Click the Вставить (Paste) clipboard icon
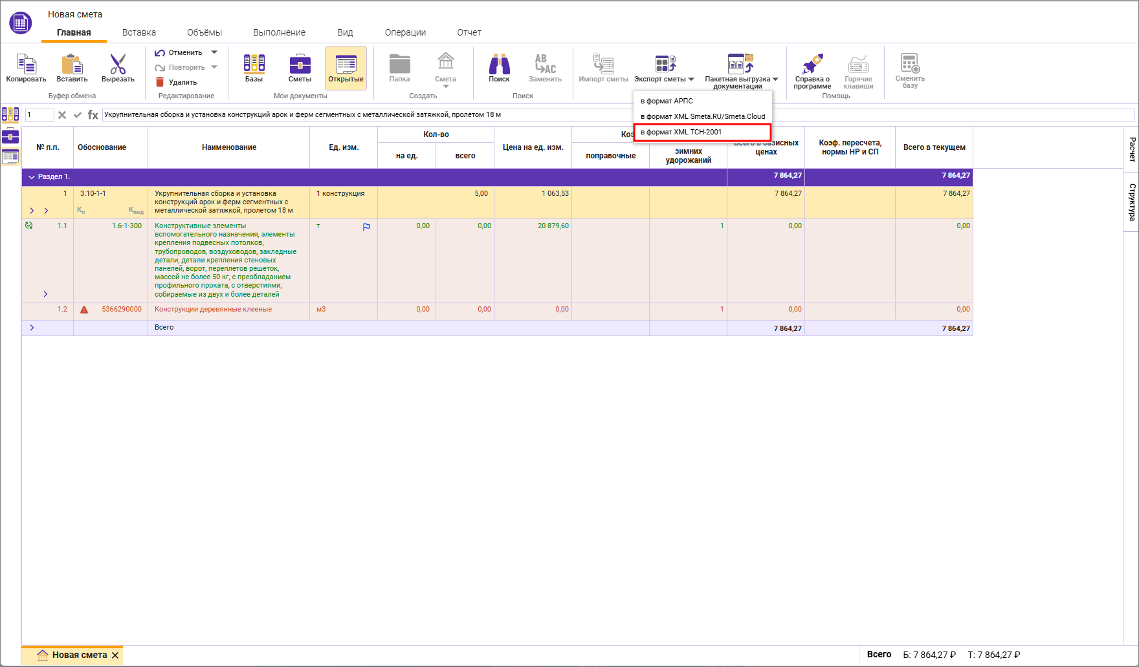 [x=72, y=65]
